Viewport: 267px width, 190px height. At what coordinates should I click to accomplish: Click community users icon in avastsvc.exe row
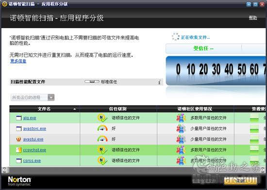(181, 128)
